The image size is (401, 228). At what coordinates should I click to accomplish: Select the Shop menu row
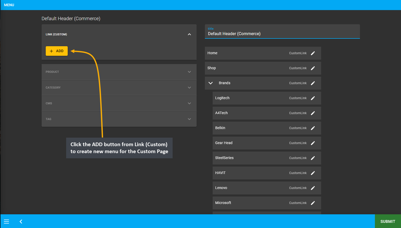click(x=263, y=68)
